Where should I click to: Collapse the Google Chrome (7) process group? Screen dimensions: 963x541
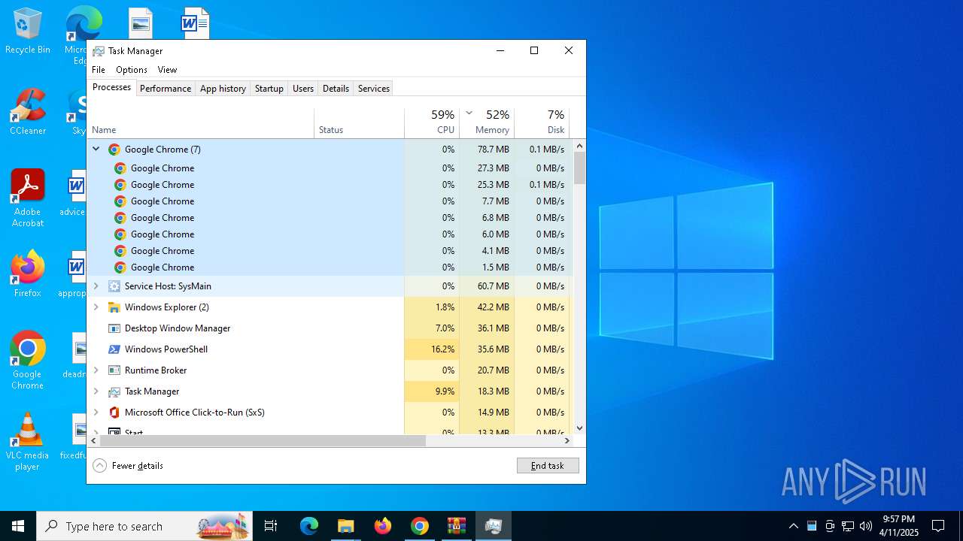coord(96,149)
